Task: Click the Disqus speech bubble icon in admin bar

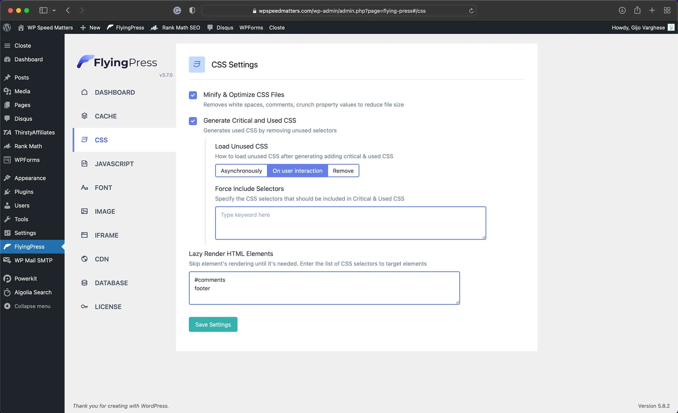Action: pos(210,27)
